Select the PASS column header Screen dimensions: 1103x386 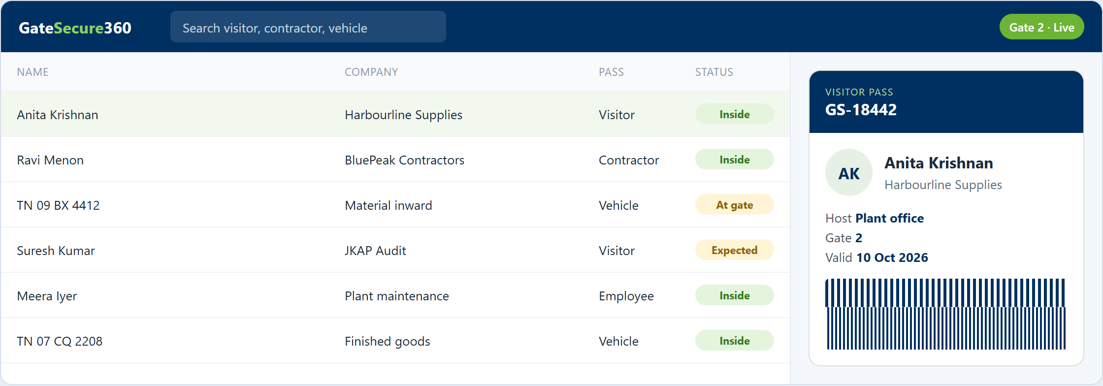click(611, 72)
